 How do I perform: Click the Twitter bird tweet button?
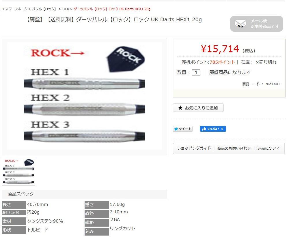(x=183, y=129)
